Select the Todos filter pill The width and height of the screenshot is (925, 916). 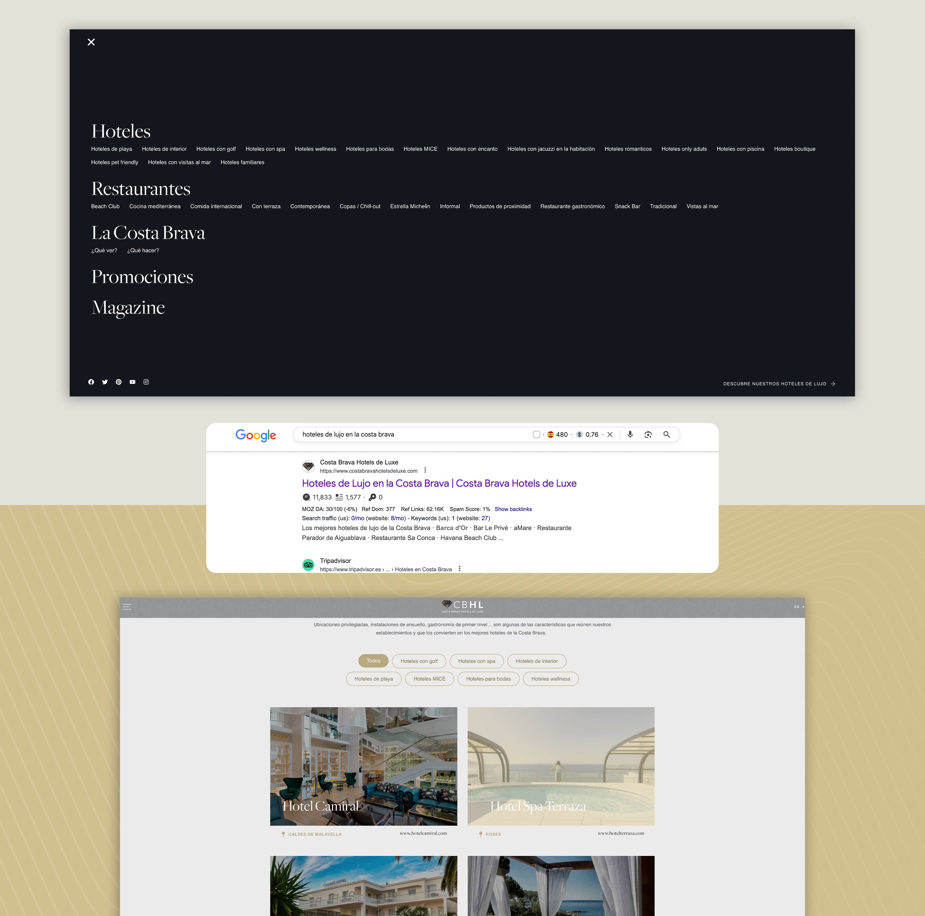(x=373, y=661)
